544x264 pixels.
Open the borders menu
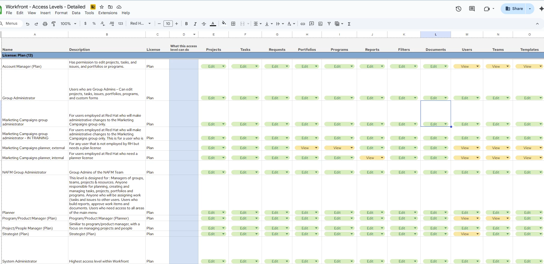pos(233,24)
